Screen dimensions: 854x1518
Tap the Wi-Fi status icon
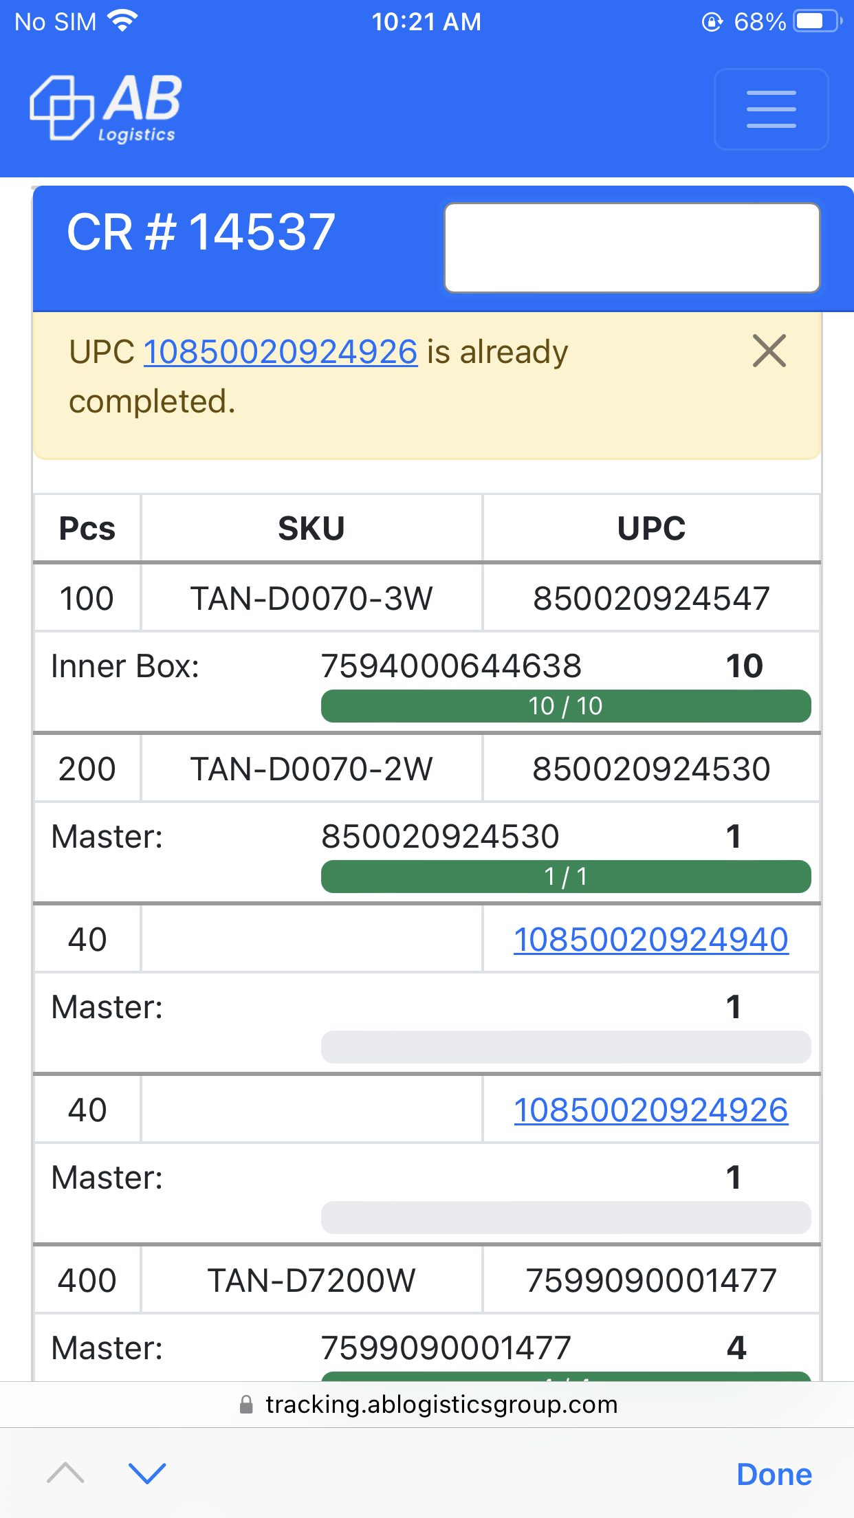[x=123, y=21]
